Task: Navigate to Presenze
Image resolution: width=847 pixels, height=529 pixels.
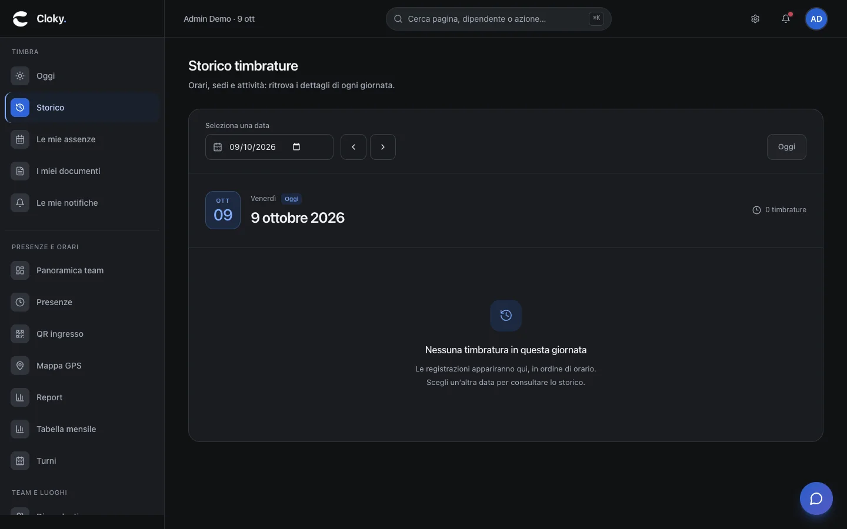Action: tap(82, 302)
